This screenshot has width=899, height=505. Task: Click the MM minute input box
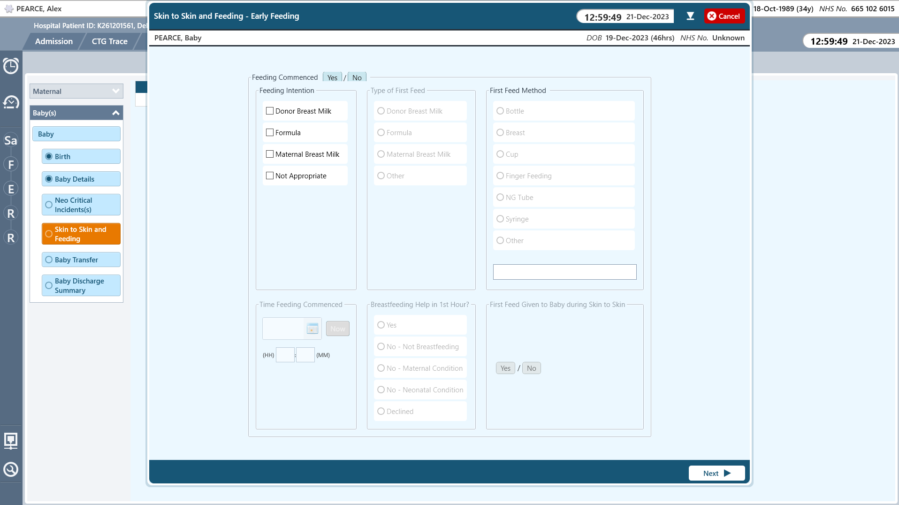pyautogui.click(x=305, y=355)
